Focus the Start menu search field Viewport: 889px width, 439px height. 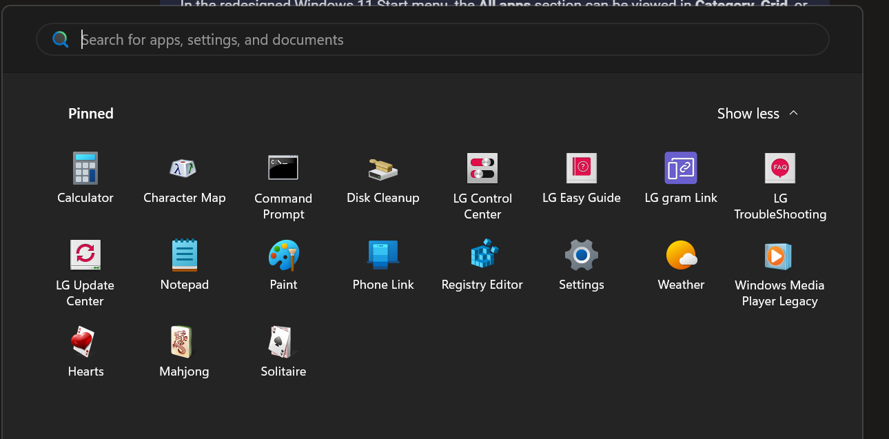tap(433, 39)
